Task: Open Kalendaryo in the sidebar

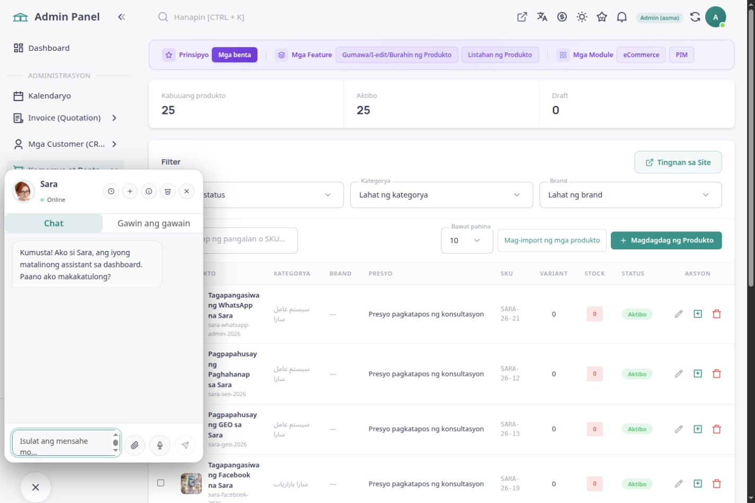Action: [65, 96]
